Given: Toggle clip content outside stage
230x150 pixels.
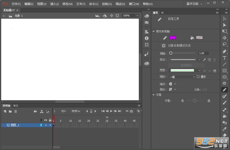Looking at the screenshot, I should [117, 16].
